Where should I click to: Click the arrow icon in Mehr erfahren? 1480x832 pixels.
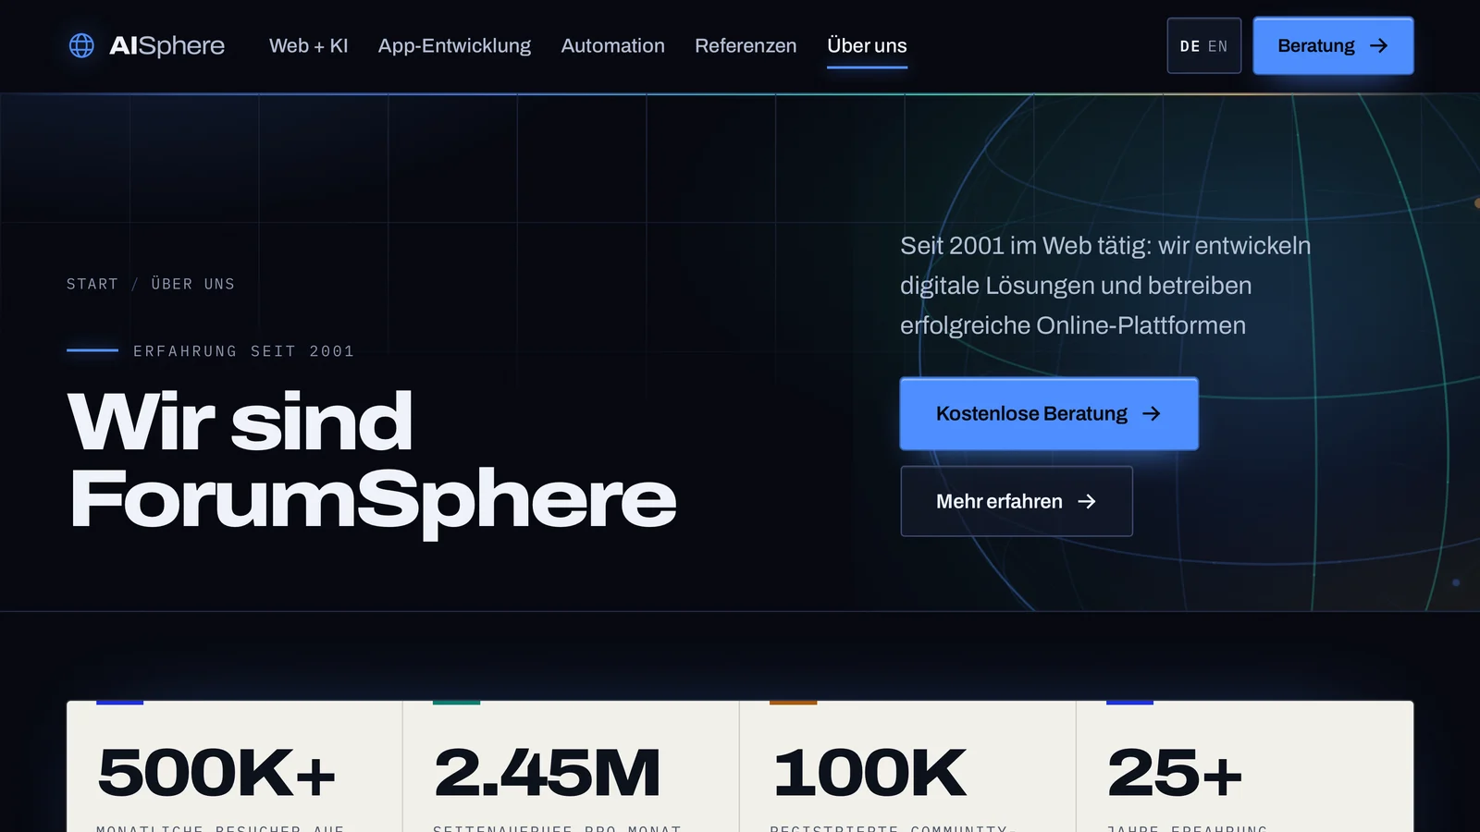pos(1087,501)
